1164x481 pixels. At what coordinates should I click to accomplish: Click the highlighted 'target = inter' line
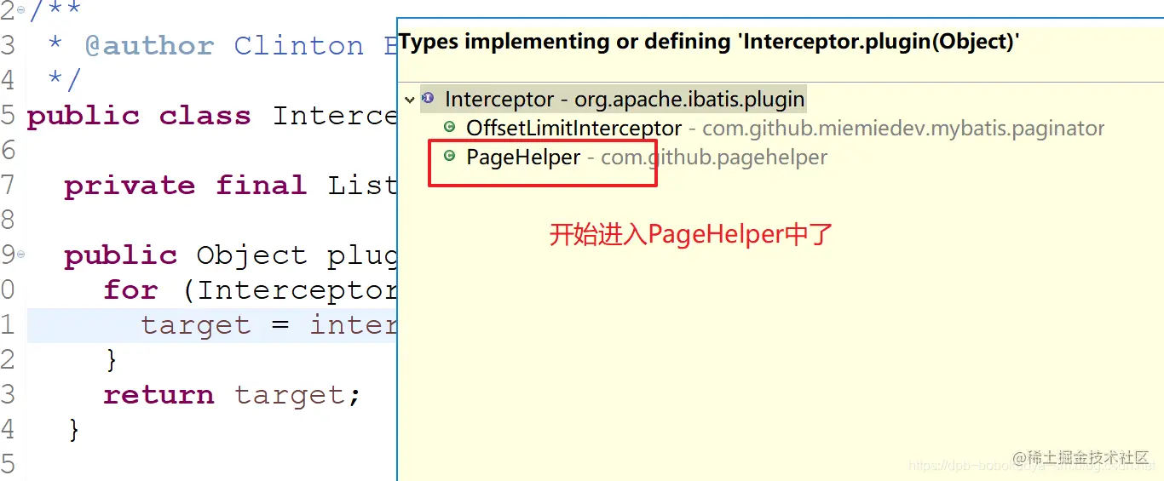tap(268, 325)
